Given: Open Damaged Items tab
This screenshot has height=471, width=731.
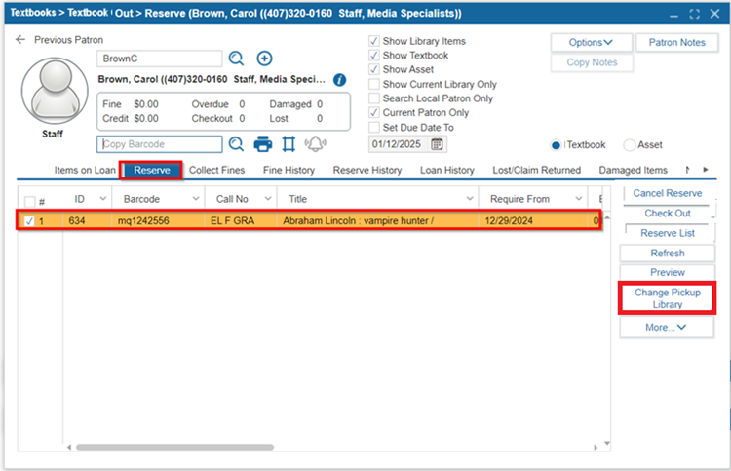Looking at the screenshot, I should click(x=633, y=171).
